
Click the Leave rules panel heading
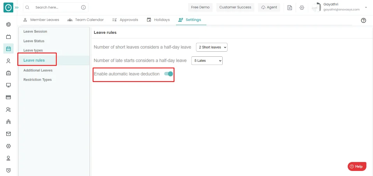tap(105, 32)
